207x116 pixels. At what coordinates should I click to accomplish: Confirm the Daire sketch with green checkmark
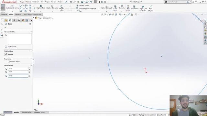(x=5, y=27)
